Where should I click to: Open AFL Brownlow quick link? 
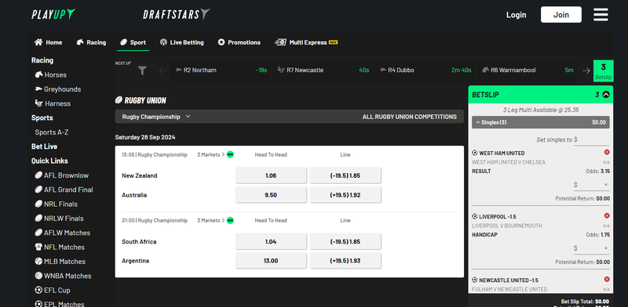pos(62,175)
